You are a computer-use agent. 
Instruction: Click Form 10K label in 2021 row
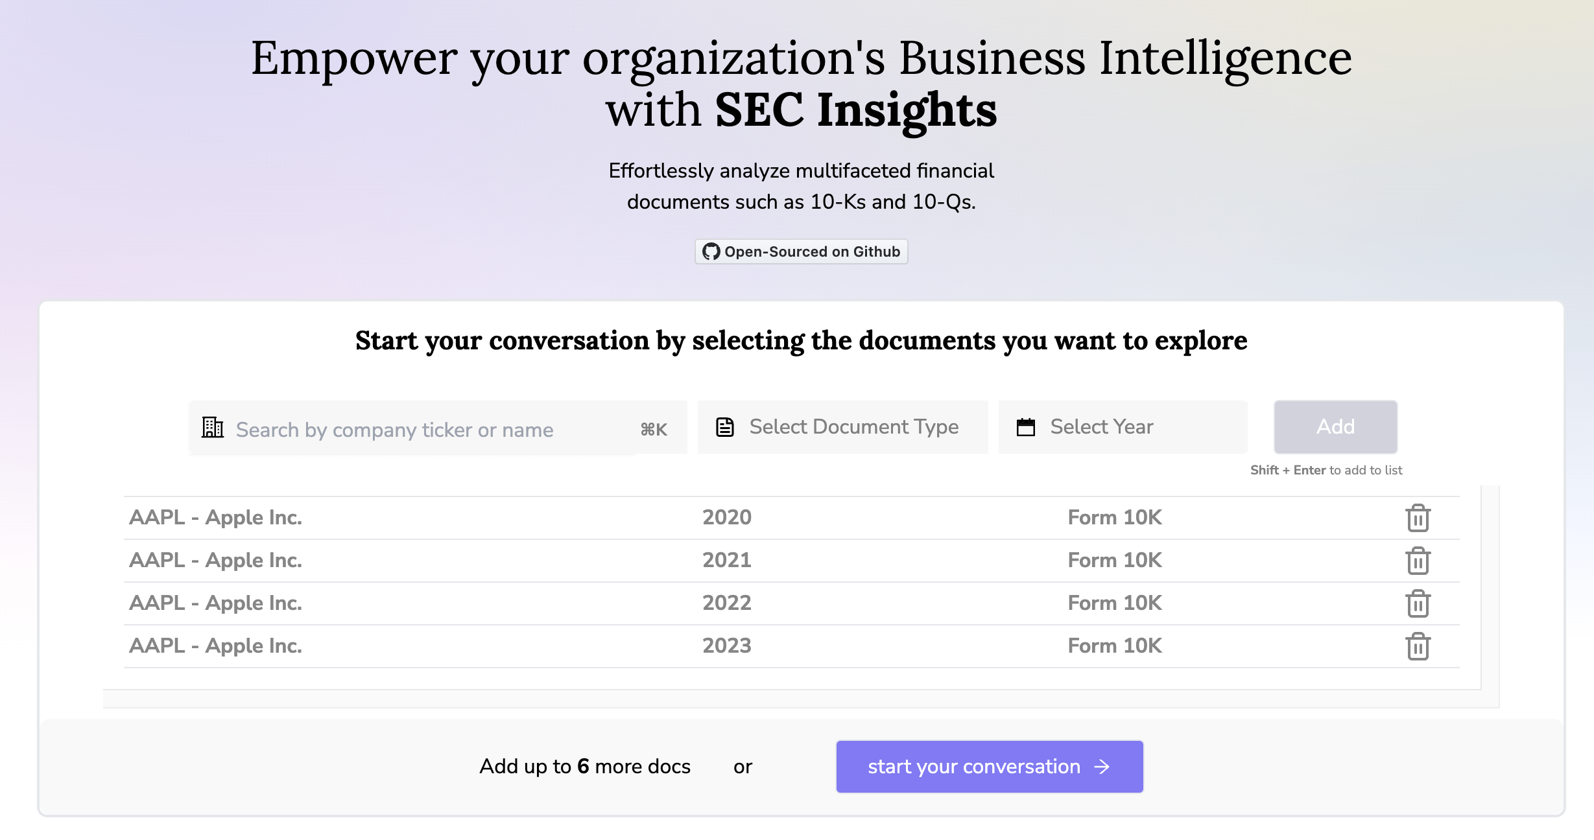[1114, 560]
